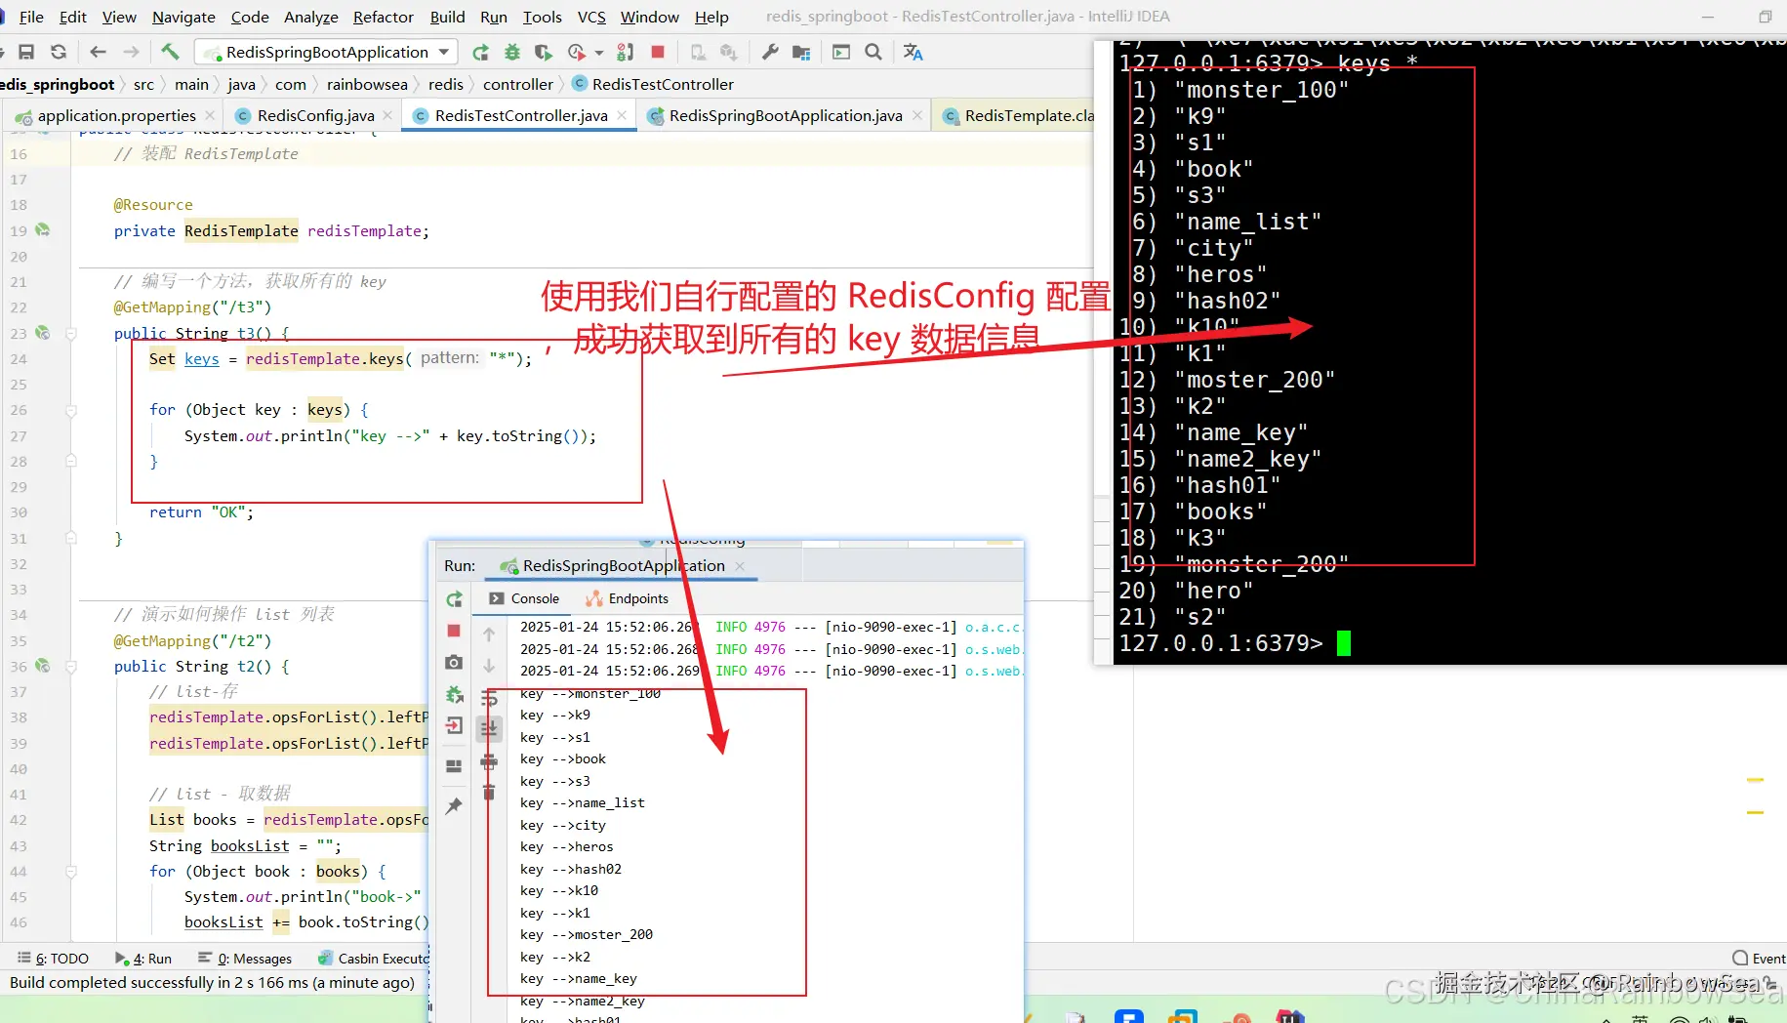The height and width of the screenshot is (1023, 1787).
Task: Click the bean gutter icon at line 19
Action: [42, 229]
